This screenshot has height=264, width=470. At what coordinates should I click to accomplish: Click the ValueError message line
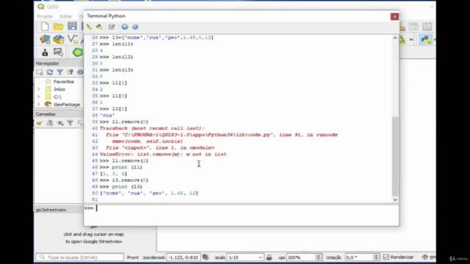coord(163,154)
